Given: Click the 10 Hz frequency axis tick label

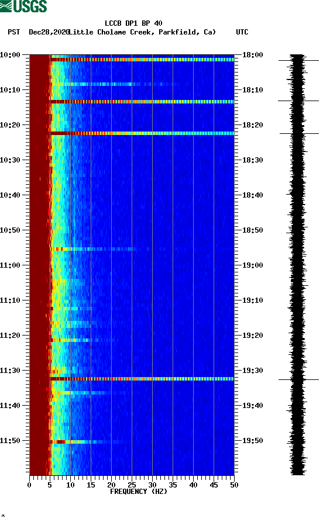Looking at the screenshot, I should pos(70,485).
